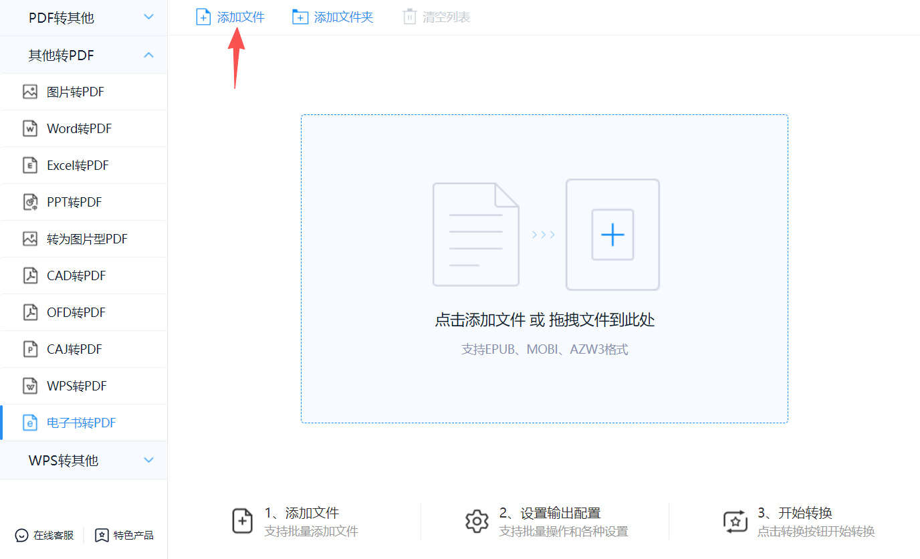Select 转为图片型PDF option
This screenshot has height=559, width=920.
pyautogui.click(x=84, y=239)
